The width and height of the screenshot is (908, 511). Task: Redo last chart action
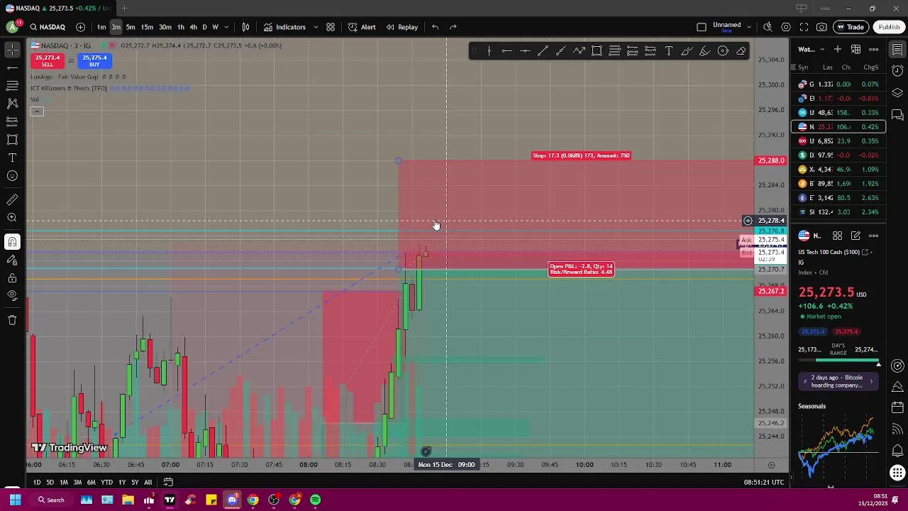(x=453, y=27)
